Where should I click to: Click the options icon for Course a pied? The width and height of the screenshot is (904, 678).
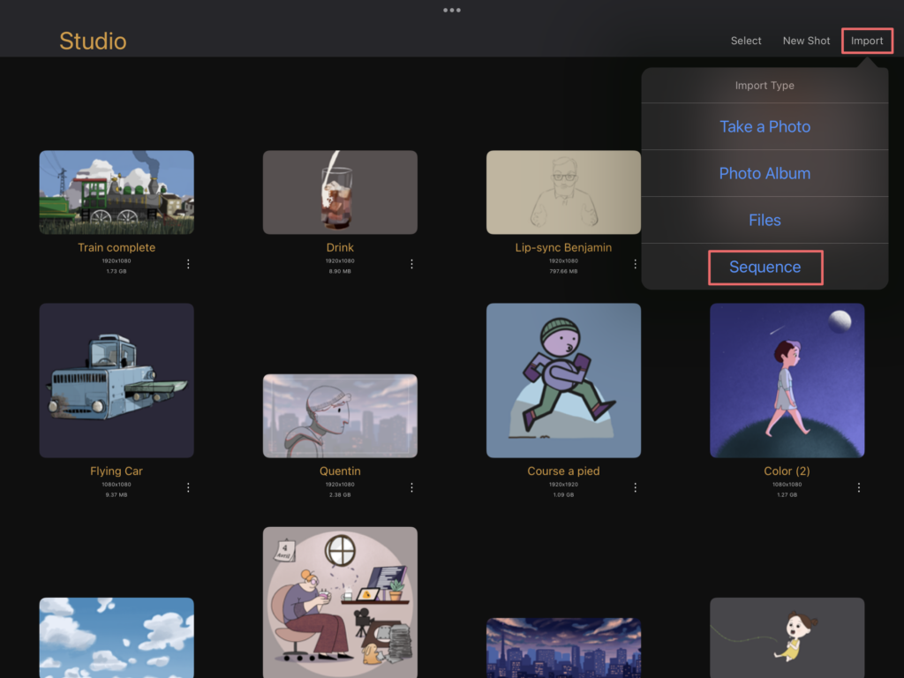(634, 487)
